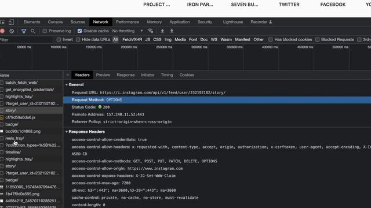
Task: Open the TWITTER link on page
Action: 289,5
